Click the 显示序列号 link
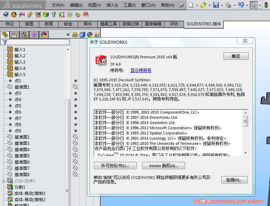Screen dimensions: 270x206 141,70
